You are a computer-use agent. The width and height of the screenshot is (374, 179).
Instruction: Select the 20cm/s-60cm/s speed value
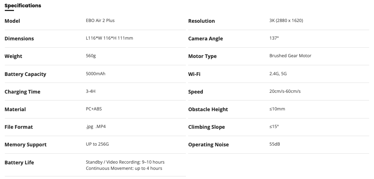pyautogui.click(x=285, y=91)
